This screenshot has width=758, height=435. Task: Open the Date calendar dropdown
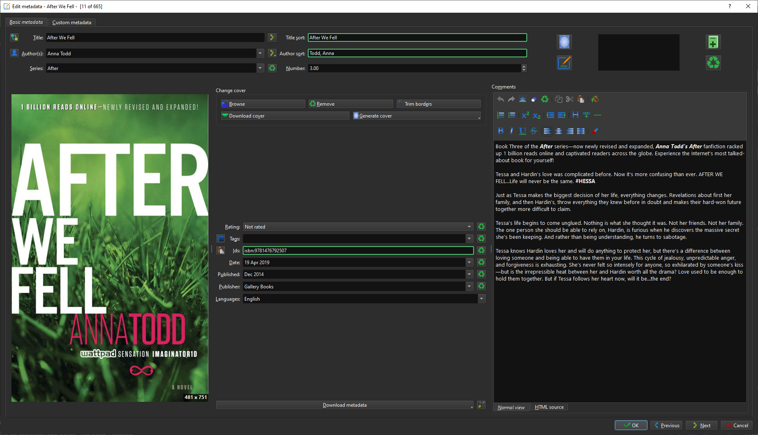click(x=469, y=262)
